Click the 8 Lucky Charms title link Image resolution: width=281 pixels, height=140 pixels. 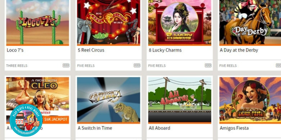click(x=165, y=50)
